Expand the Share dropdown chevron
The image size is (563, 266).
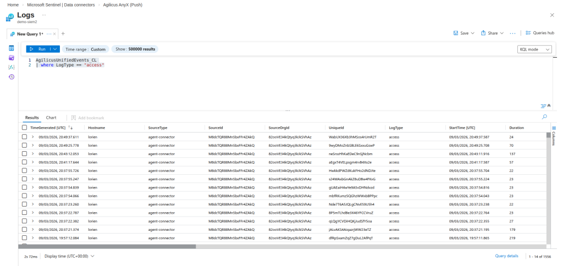tap(501, 33)
